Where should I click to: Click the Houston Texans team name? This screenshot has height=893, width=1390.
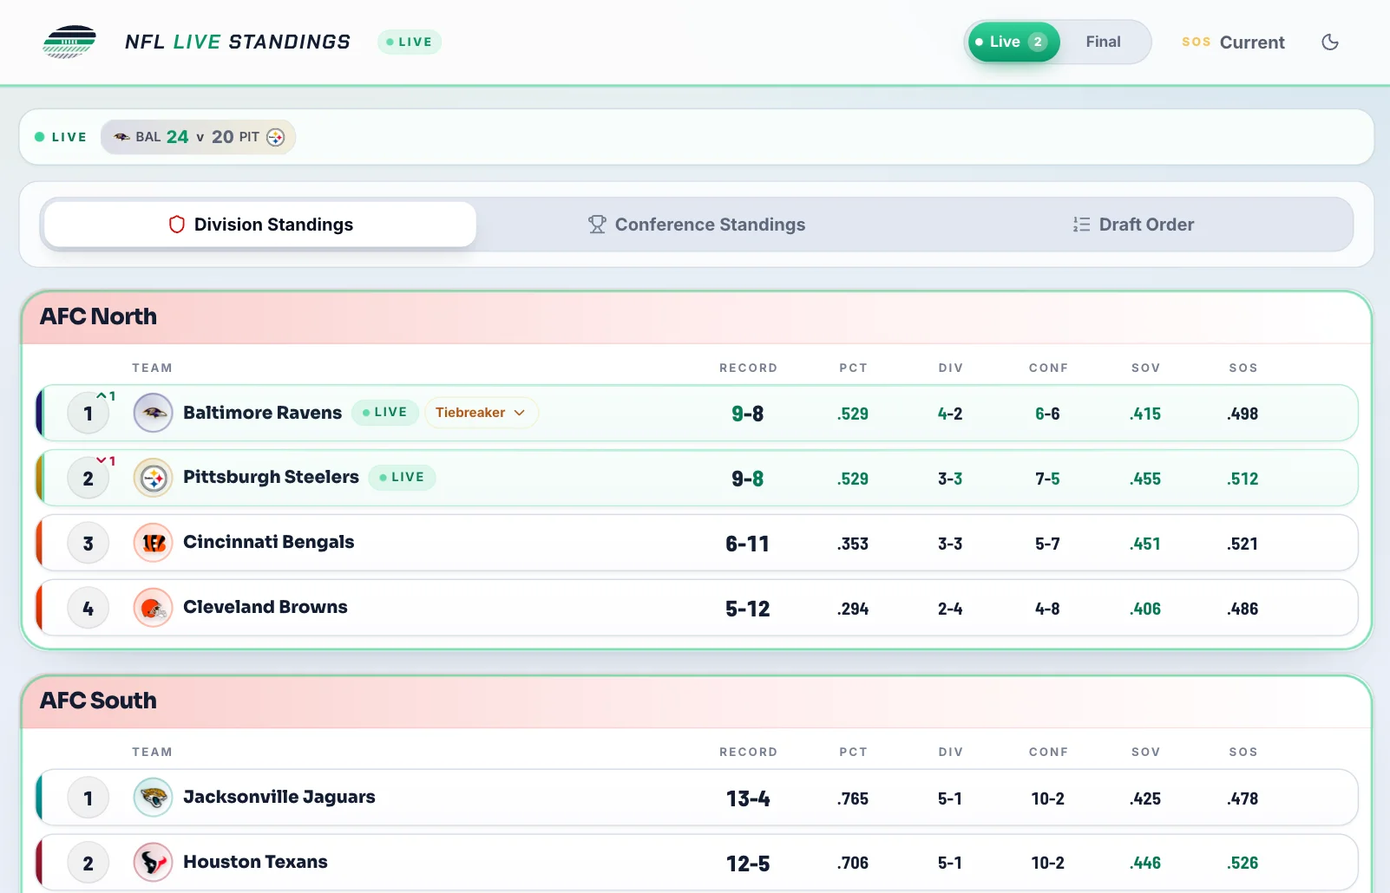pyautogui.click(x=255, y=862)
